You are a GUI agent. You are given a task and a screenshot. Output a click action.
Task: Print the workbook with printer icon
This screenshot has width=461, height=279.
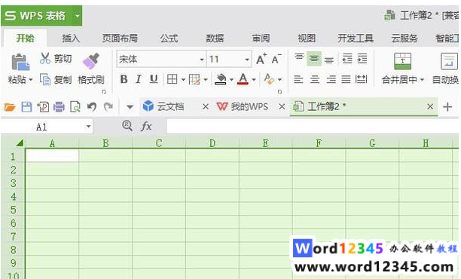coord(59,107)
